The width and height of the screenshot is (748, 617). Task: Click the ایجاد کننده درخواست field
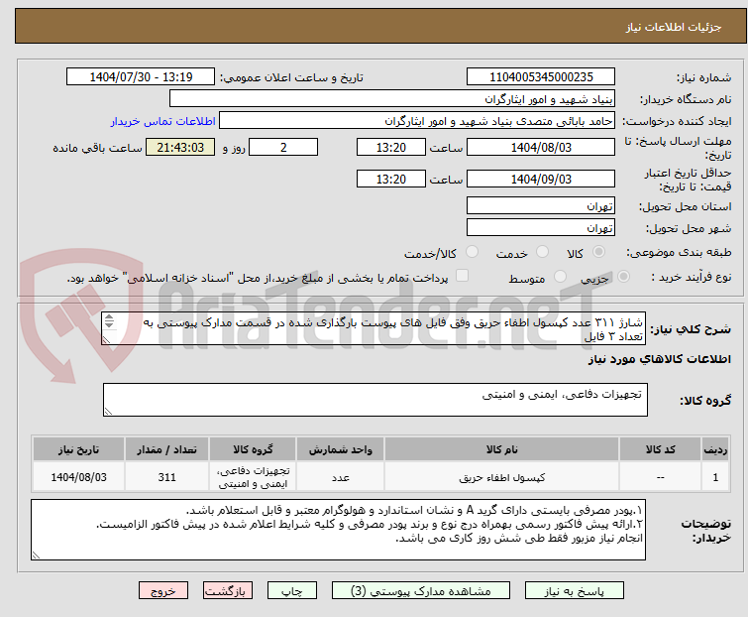417,121
